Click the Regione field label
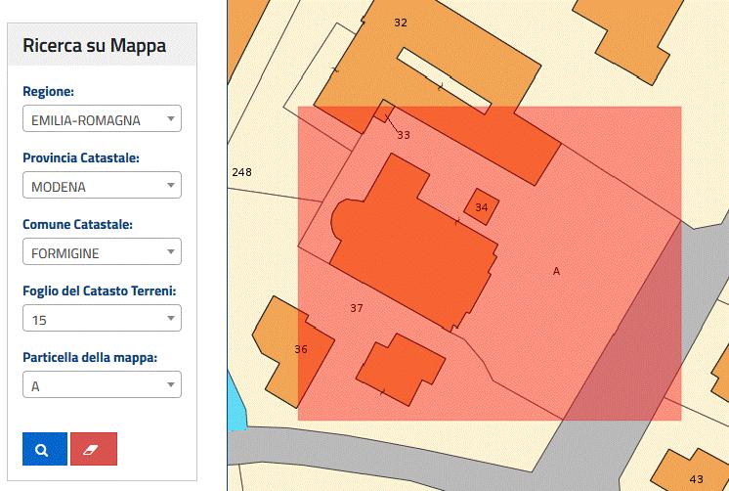Screen dimensions: 729x491 click(48, 91)
